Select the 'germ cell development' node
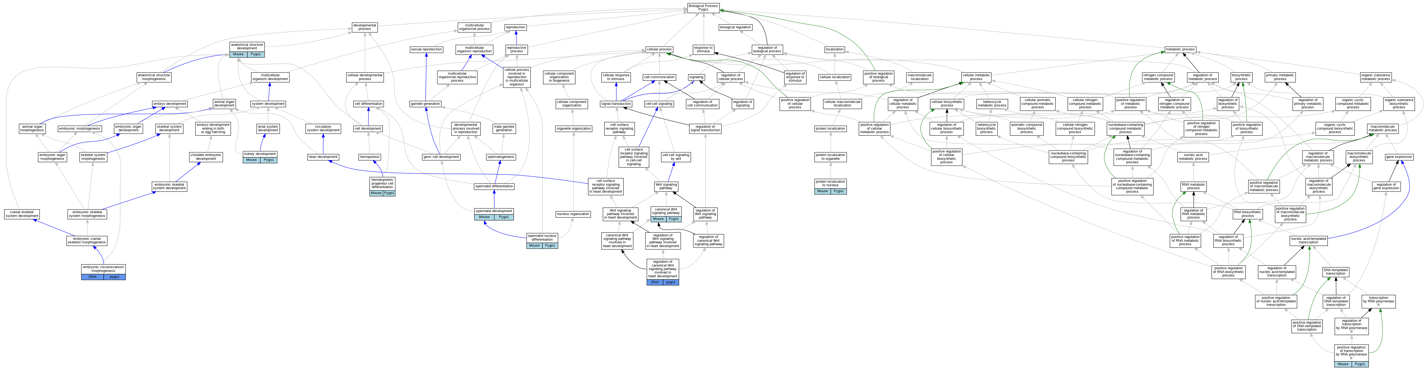The height and width of the screenshot is (370, 1425). pos(441,157)
